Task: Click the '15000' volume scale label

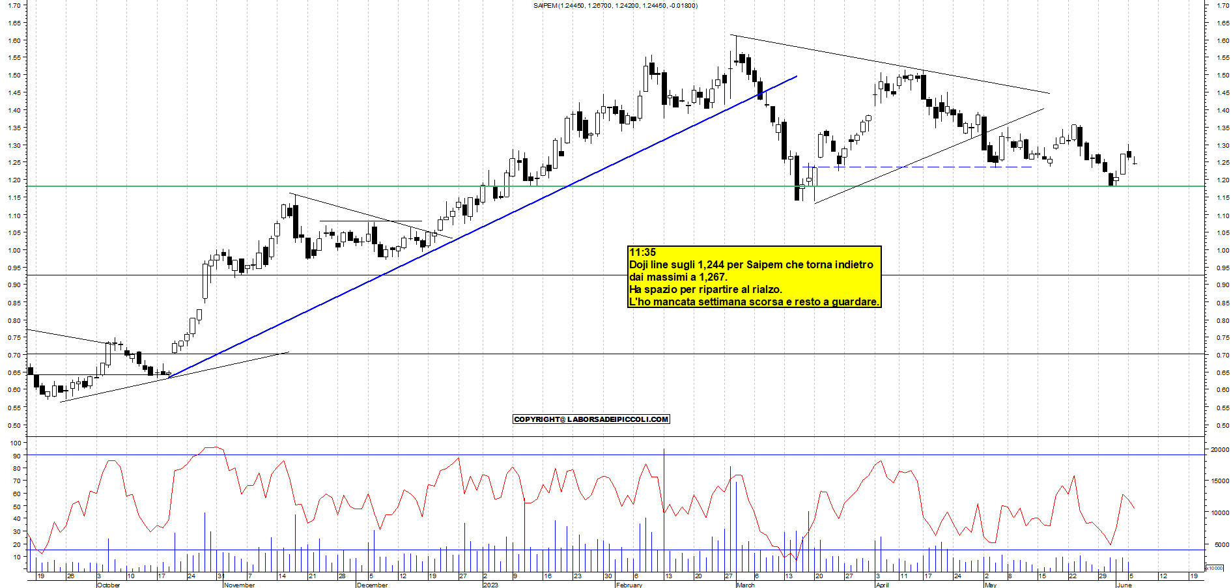Action: point(1219,481)
